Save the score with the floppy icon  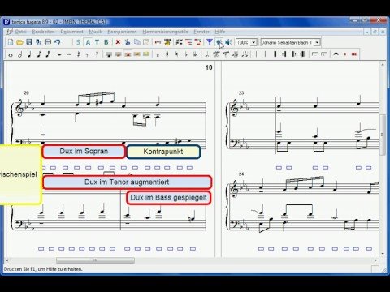pyautogui.click(x=29, y=42)
